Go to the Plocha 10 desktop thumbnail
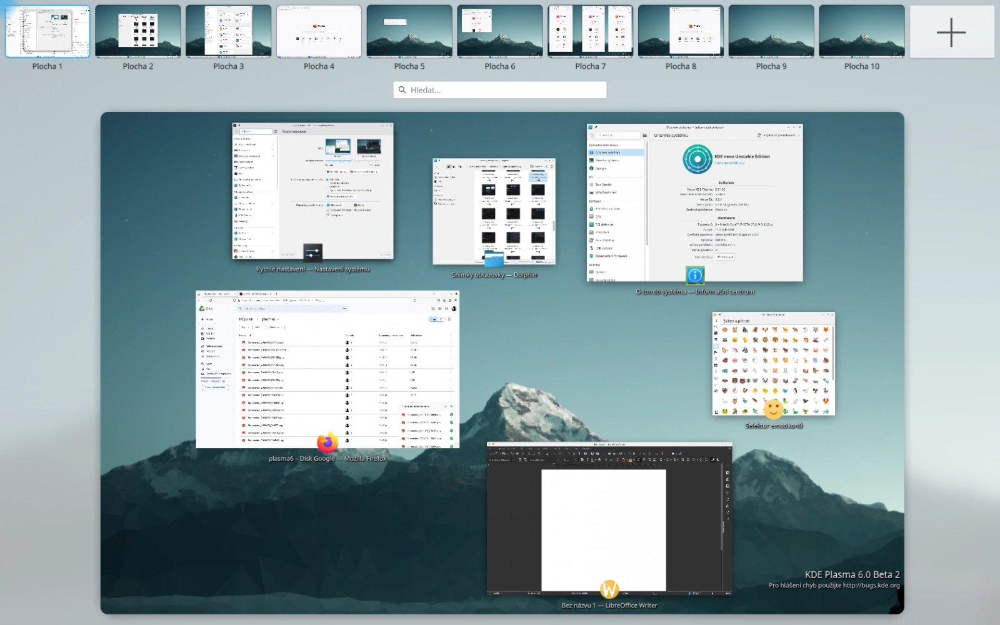 tap(862, 32)
